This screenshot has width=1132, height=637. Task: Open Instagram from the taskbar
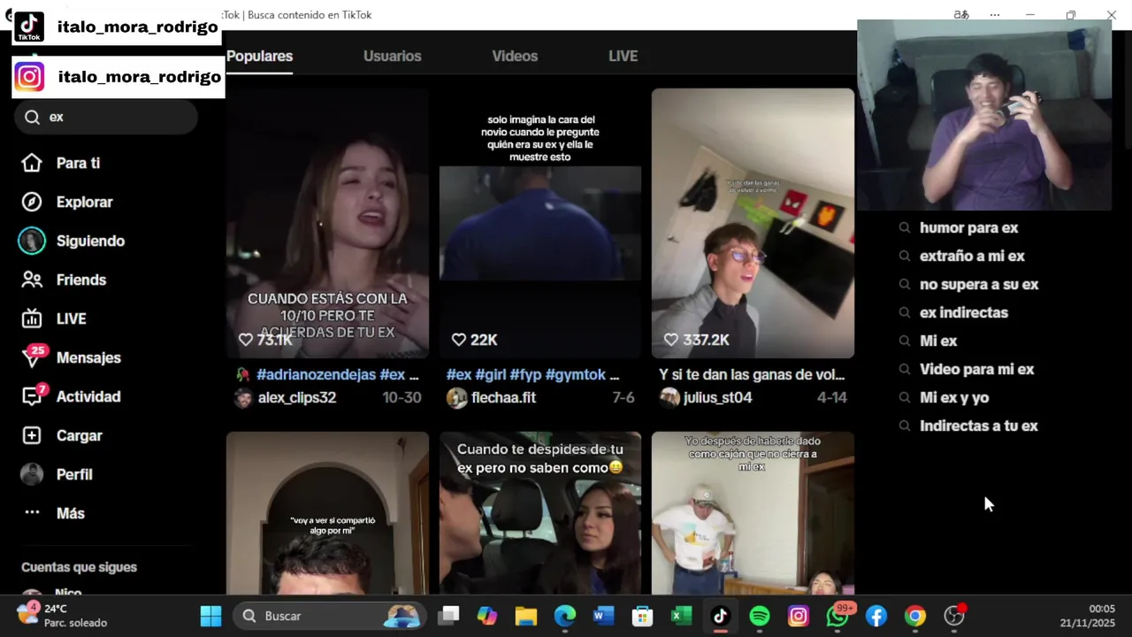(799, 616)
